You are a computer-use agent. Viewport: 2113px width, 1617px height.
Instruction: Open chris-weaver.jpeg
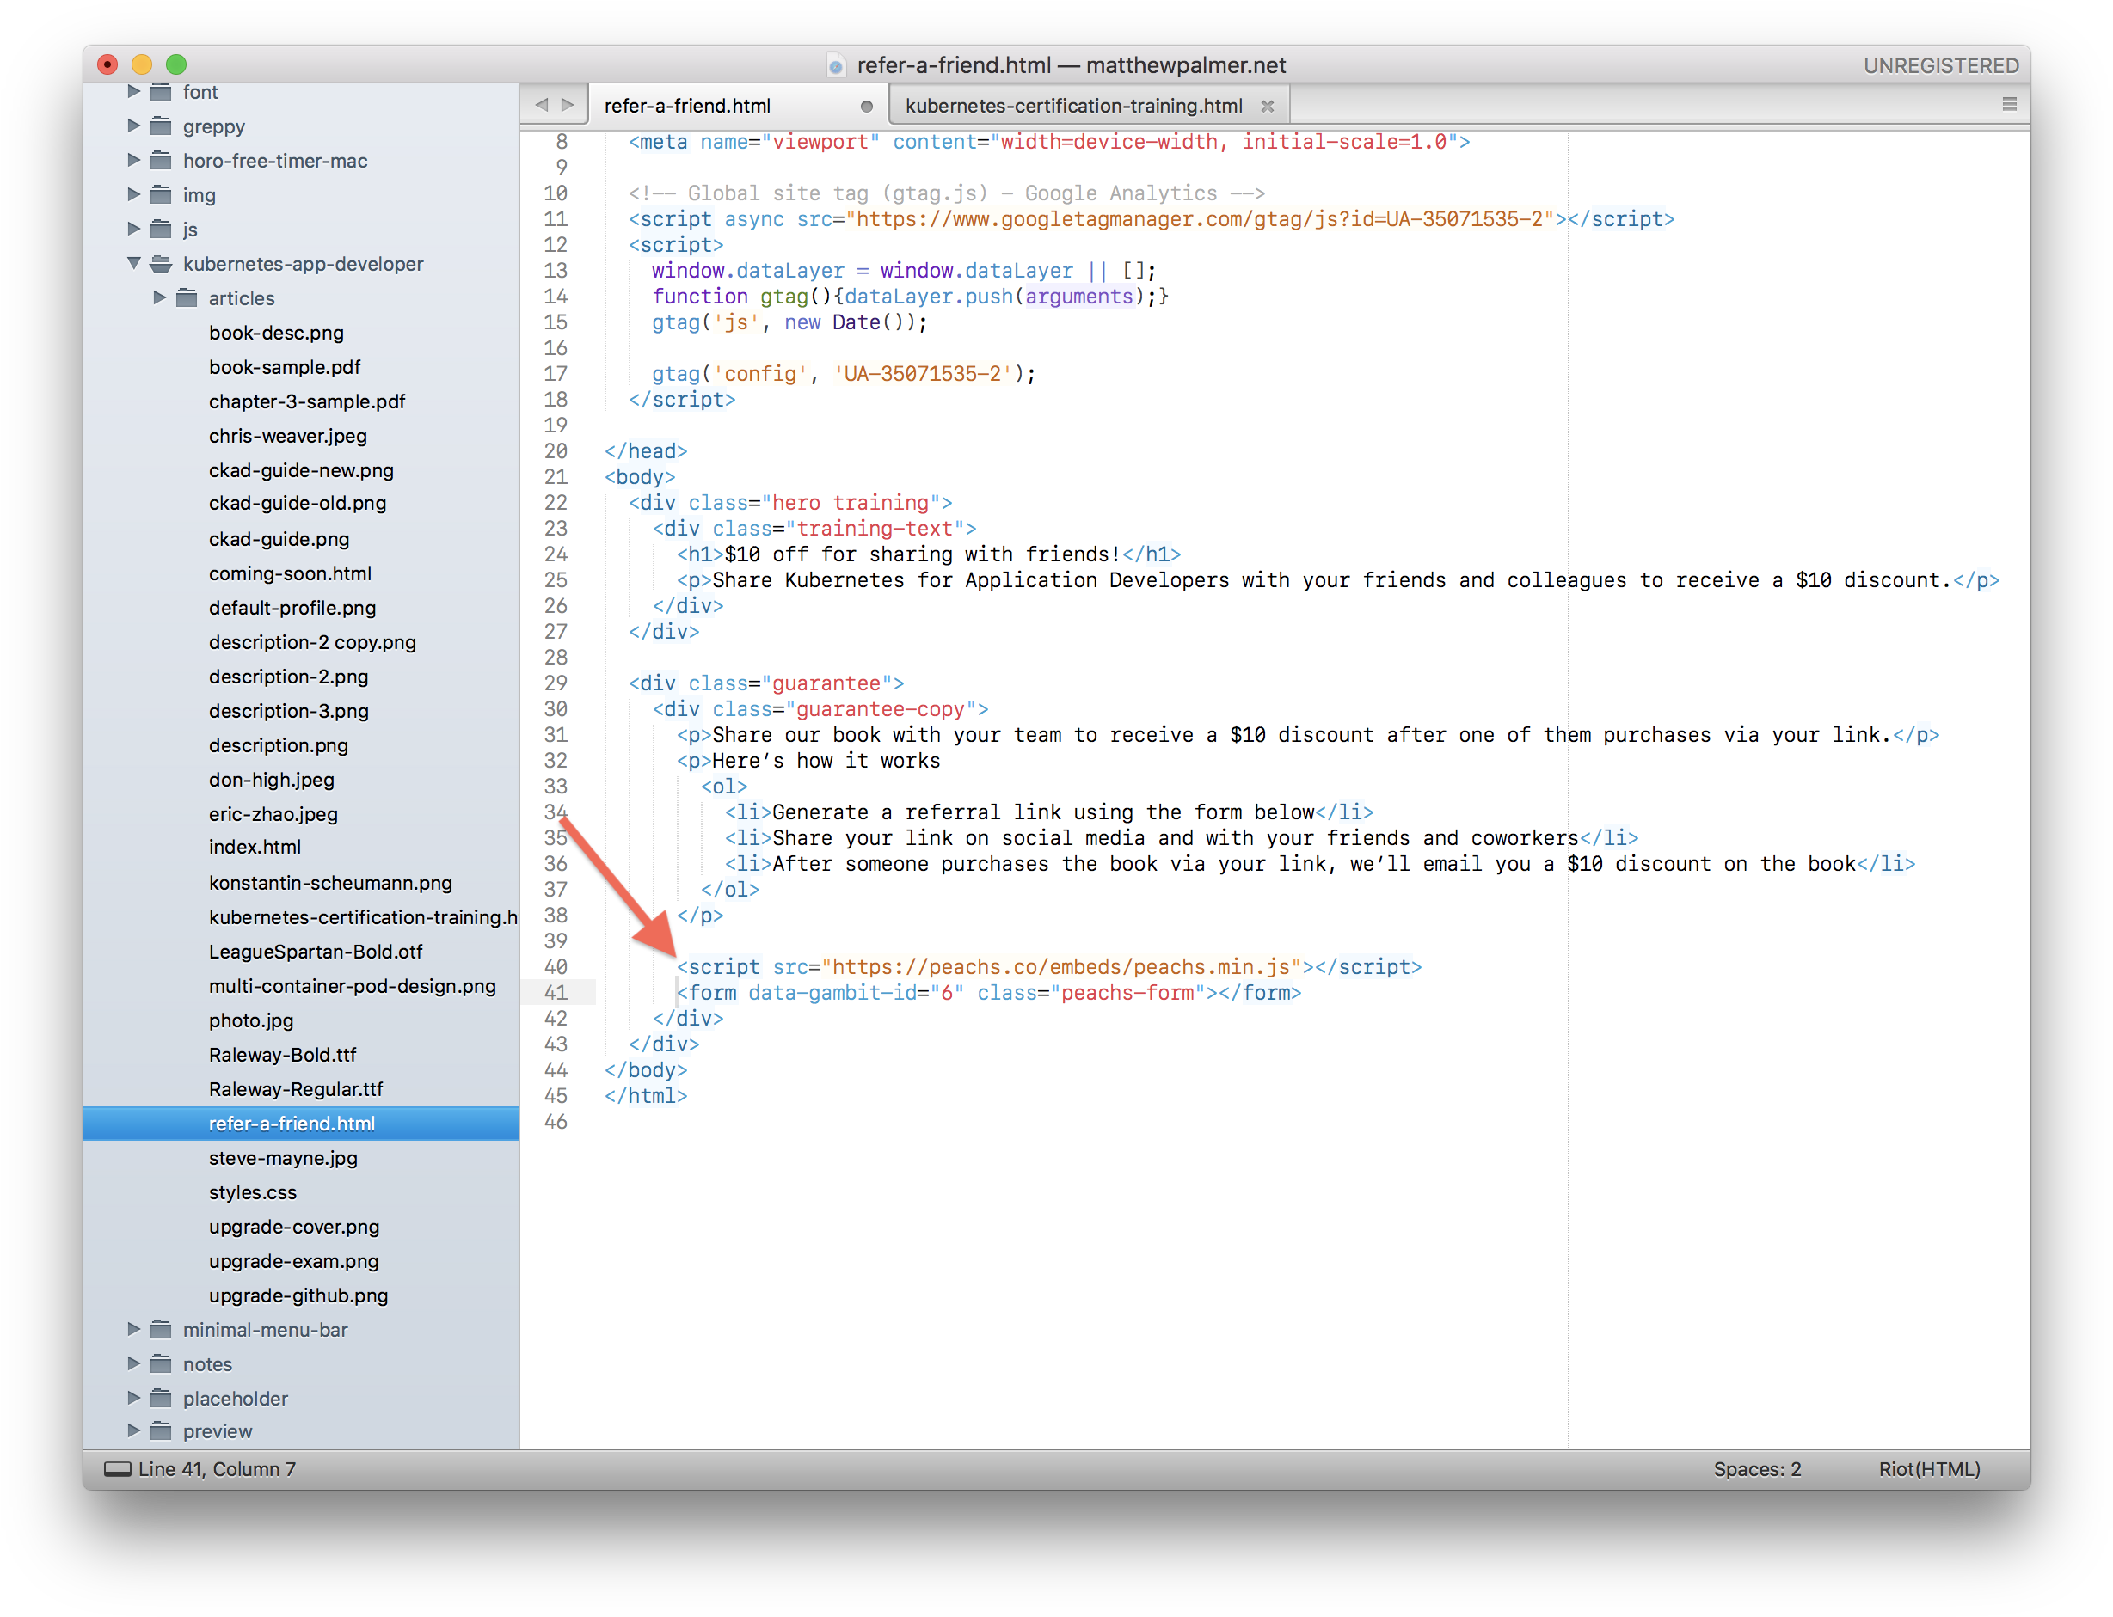(x=288, y=436)
